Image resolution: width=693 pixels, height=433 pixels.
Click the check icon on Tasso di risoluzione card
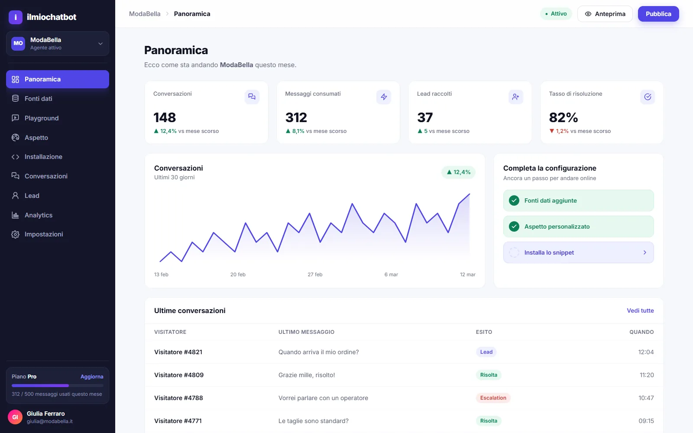(x=648, y=97)
